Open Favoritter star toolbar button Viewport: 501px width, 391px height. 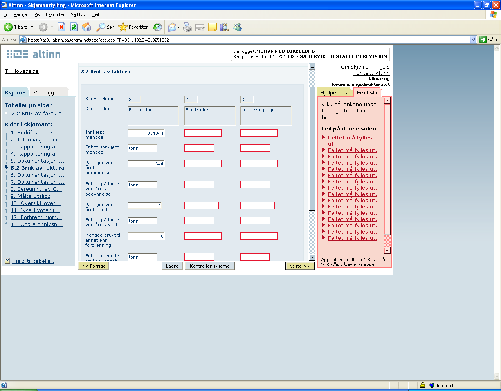tap(133, 27)
